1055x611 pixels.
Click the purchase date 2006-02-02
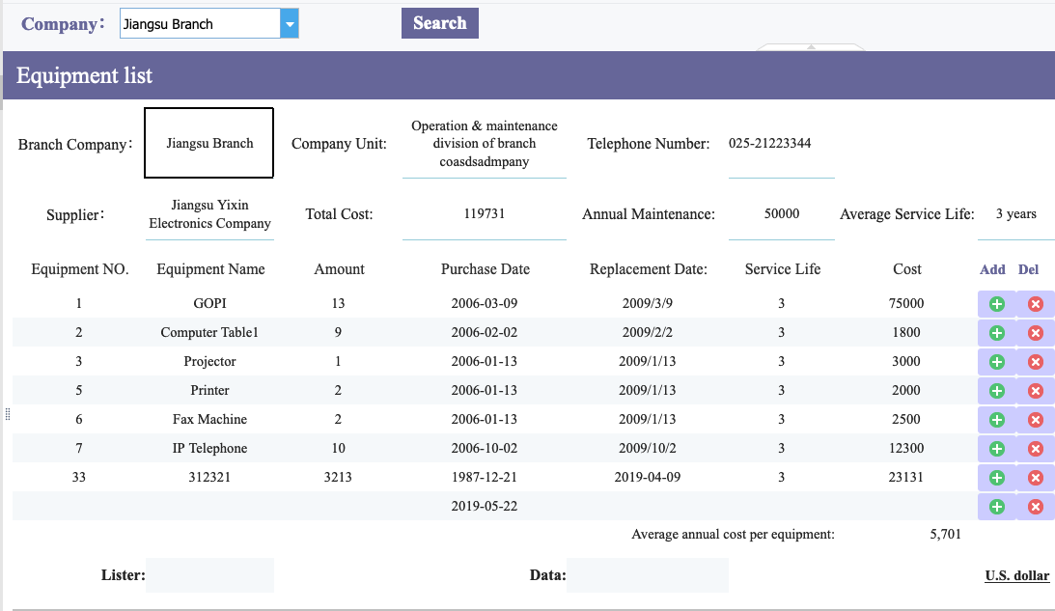485,332
